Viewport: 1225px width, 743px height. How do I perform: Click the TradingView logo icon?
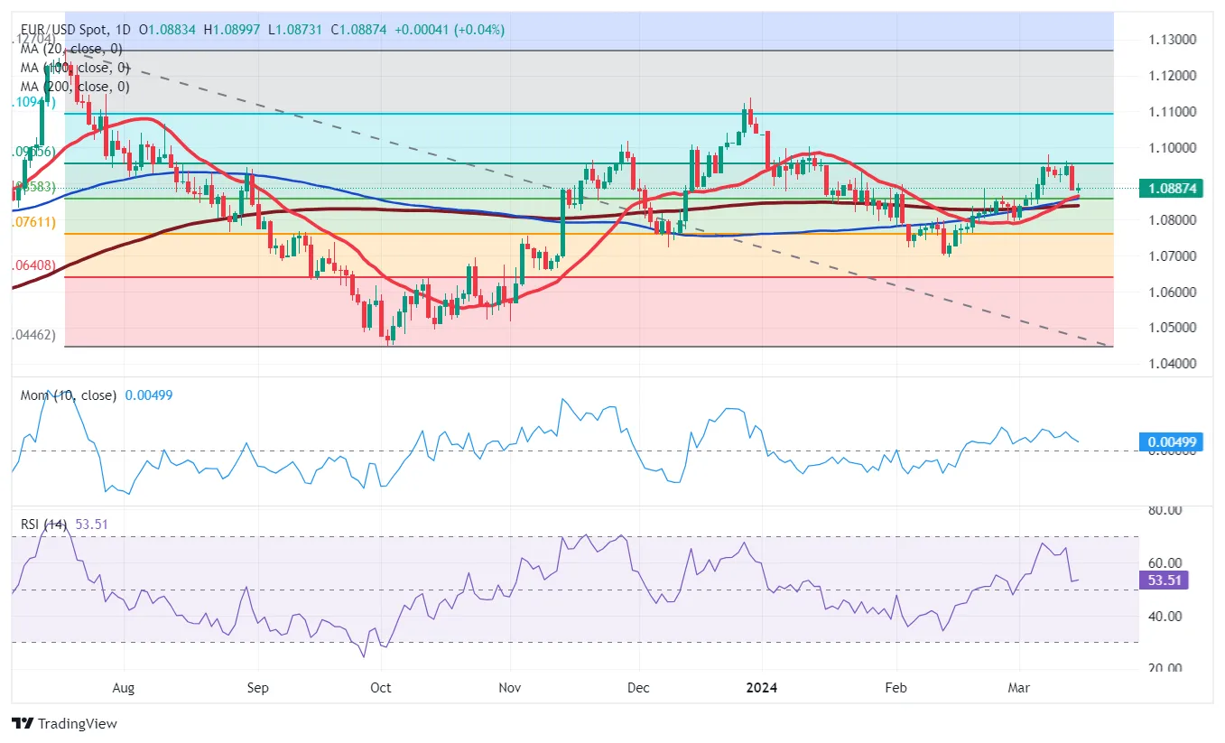[x=23, y=724]
